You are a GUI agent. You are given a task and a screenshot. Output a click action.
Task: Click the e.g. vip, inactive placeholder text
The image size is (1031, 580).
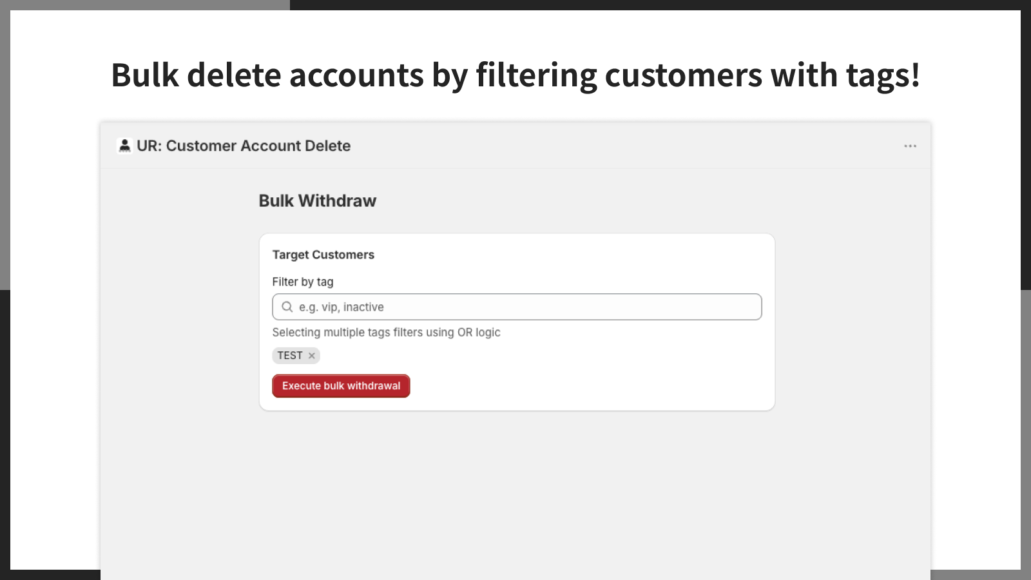[x=342, y=307]
